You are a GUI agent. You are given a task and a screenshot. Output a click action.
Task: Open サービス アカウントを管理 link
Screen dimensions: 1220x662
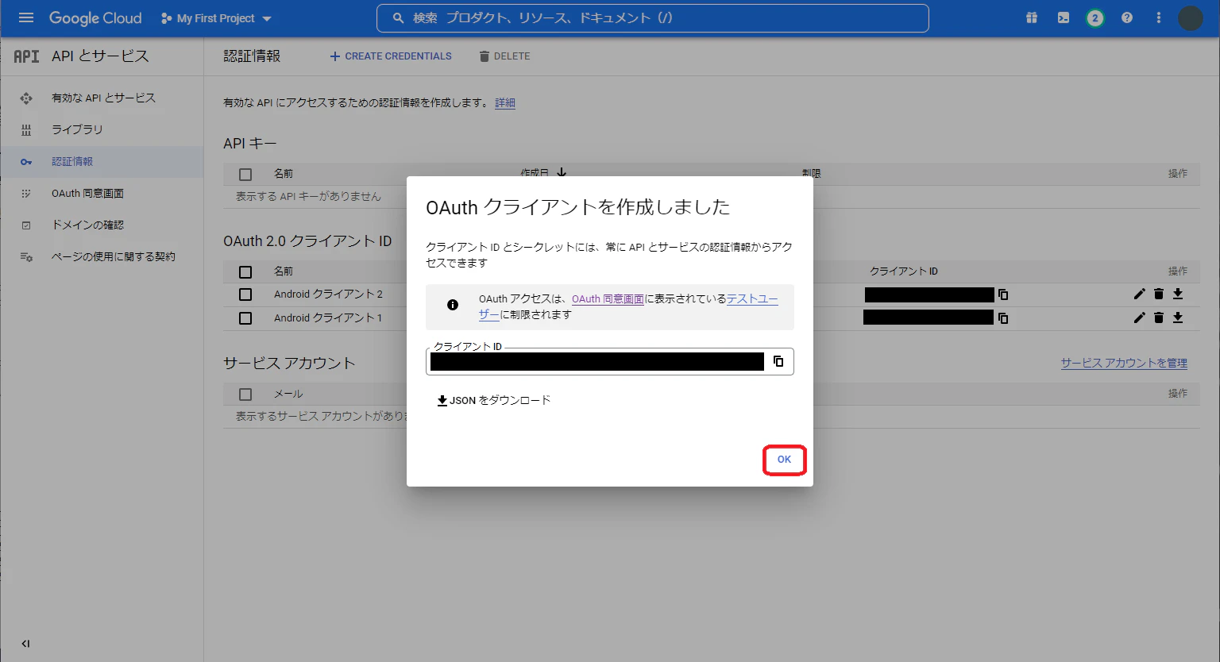(x=1124, y=363)
